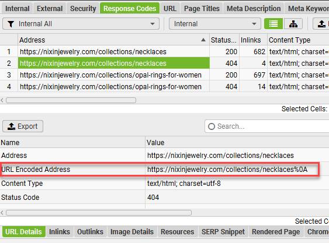Select the URL Encoded Address row

pyautogui.click(x=160, y=170)
